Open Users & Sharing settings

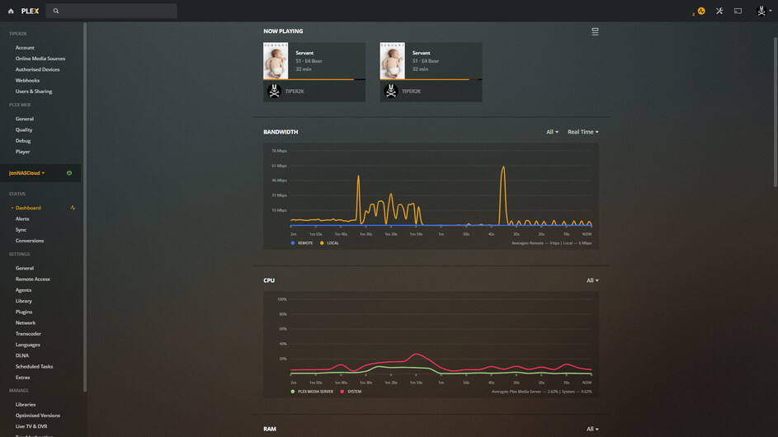34,92
